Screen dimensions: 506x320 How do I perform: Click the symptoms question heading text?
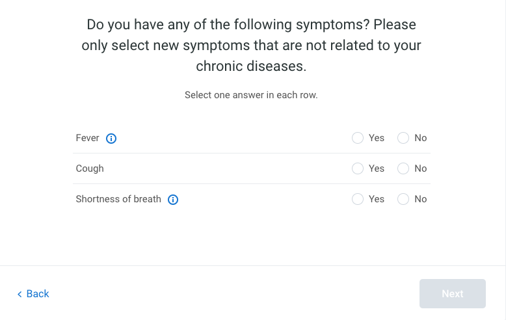click(251, 45)
